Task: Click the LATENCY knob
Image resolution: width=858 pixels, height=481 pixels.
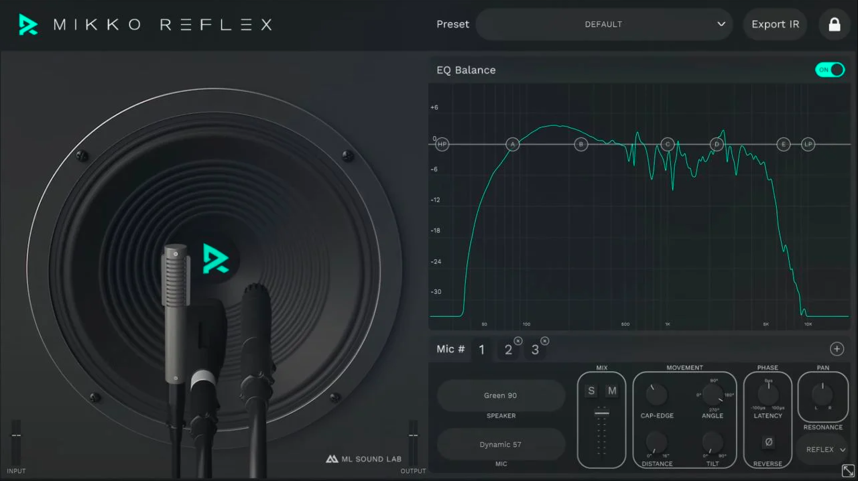Action: [768, 395]
